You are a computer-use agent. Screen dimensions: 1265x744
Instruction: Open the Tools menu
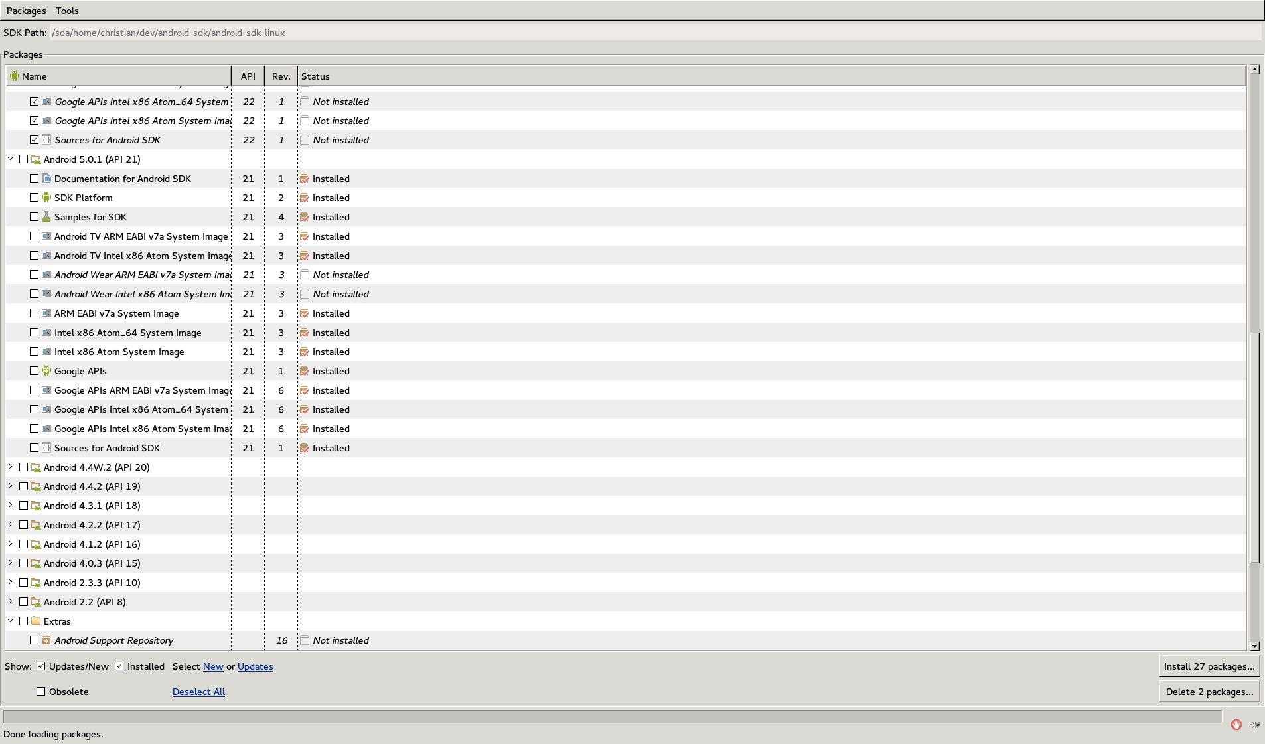pos(67,11)
